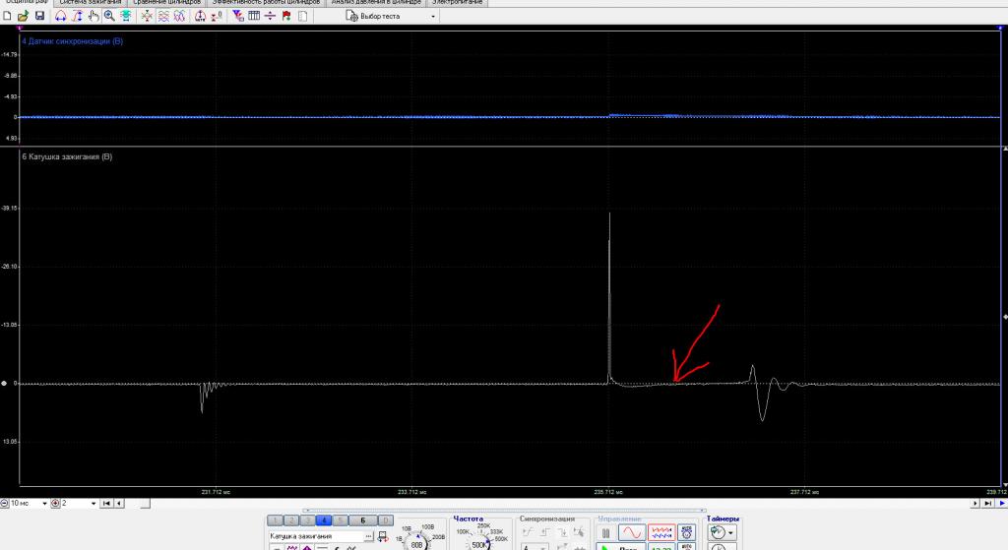Image resolution: width=1008 pixels, height=550 pixels.
Task: Click the table grid toolbar icon
Action: point(254,16)
